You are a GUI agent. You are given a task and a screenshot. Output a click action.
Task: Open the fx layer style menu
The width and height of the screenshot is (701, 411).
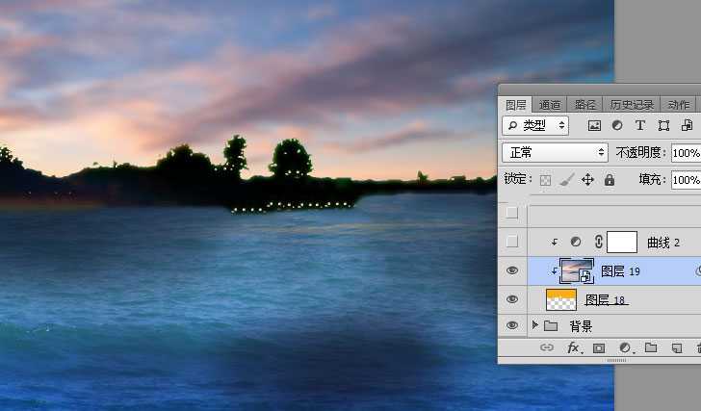(x=574, y=347)
